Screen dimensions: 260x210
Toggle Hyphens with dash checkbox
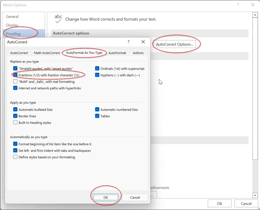97,75
